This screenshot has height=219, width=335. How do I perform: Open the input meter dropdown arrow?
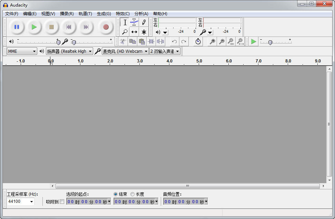(x=210, y=32)
